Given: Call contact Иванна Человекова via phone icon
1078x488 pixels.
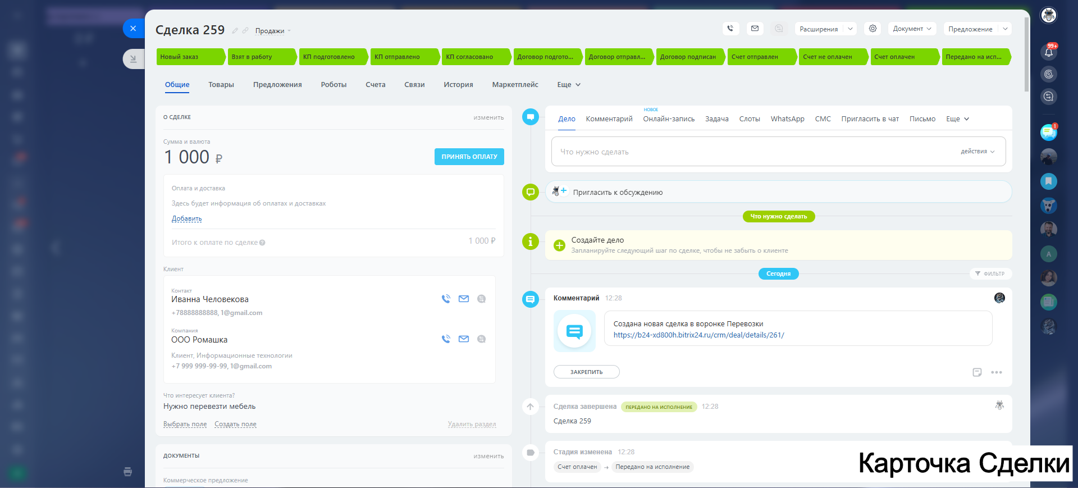Looking at the screenshot, I should click(446, 299).
